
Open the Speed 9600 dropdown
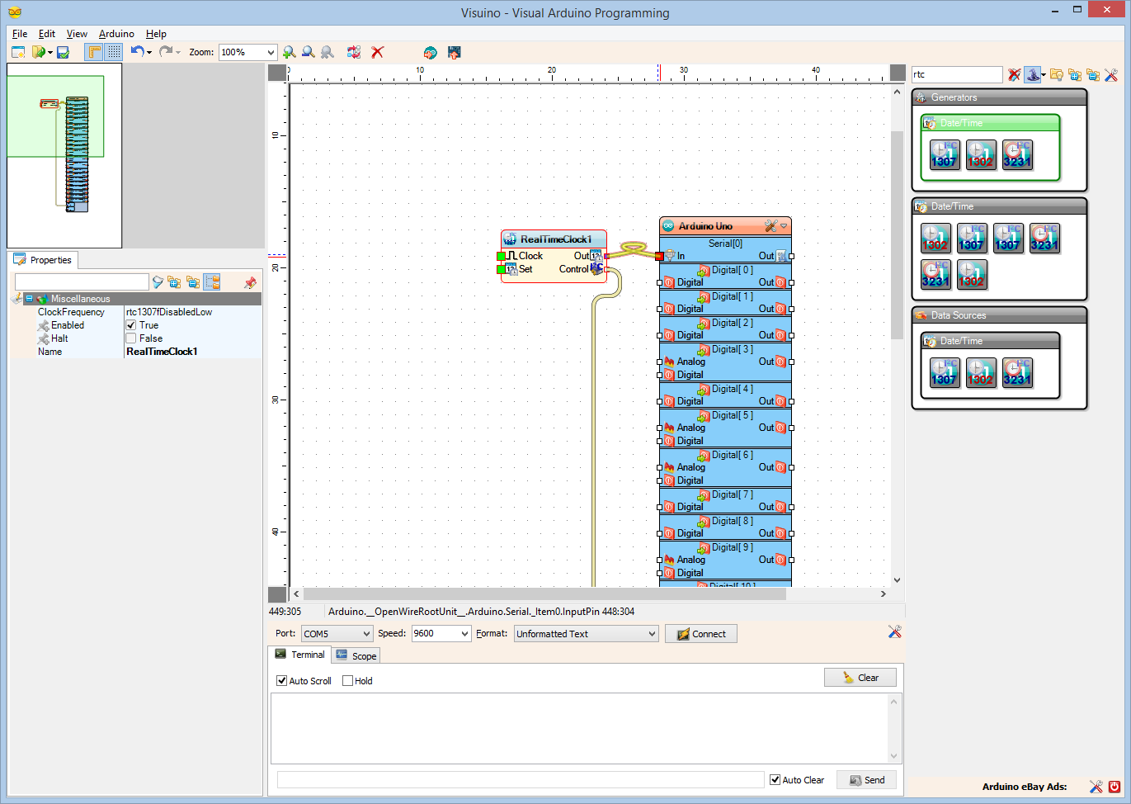pyautogui.click(x=441, y=634)
